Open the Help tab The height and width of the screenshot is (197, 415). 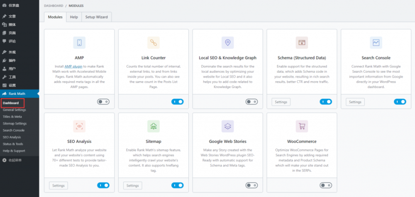(x=74, y=17)
